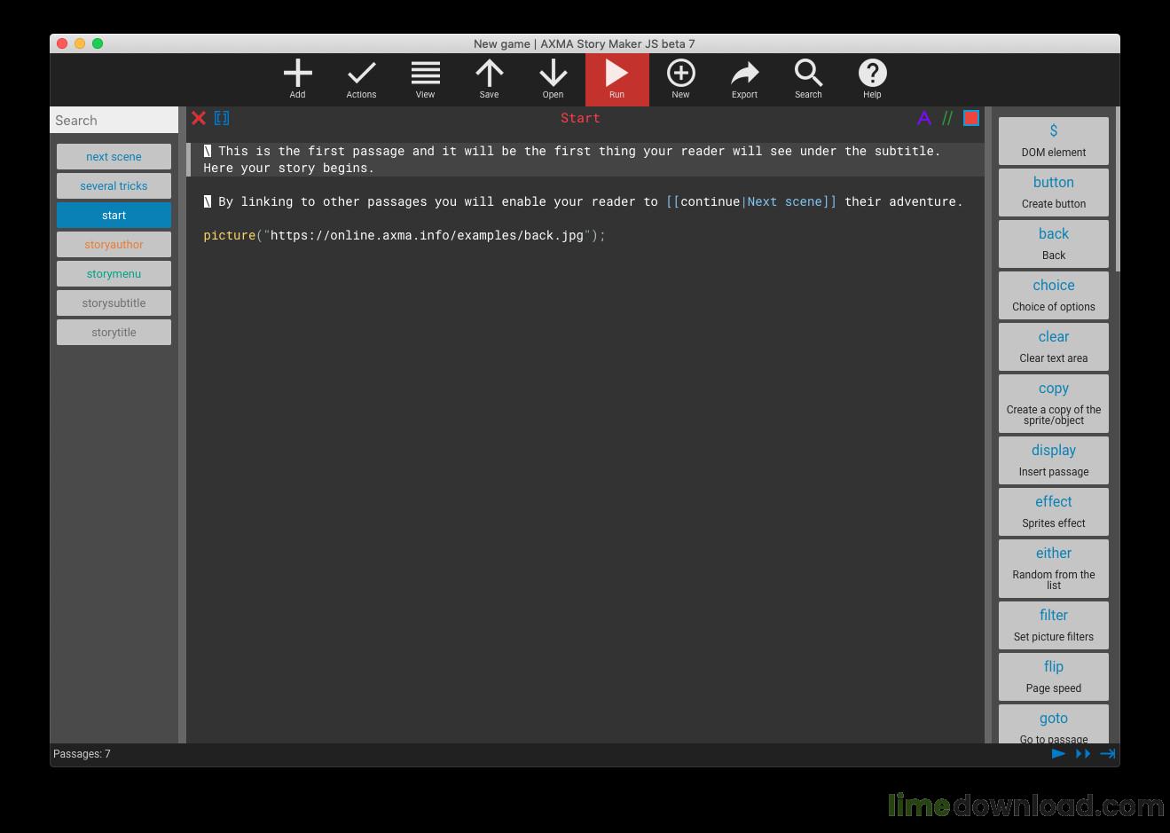
Task: Click the red square color swatch
Action: (971, 118)
